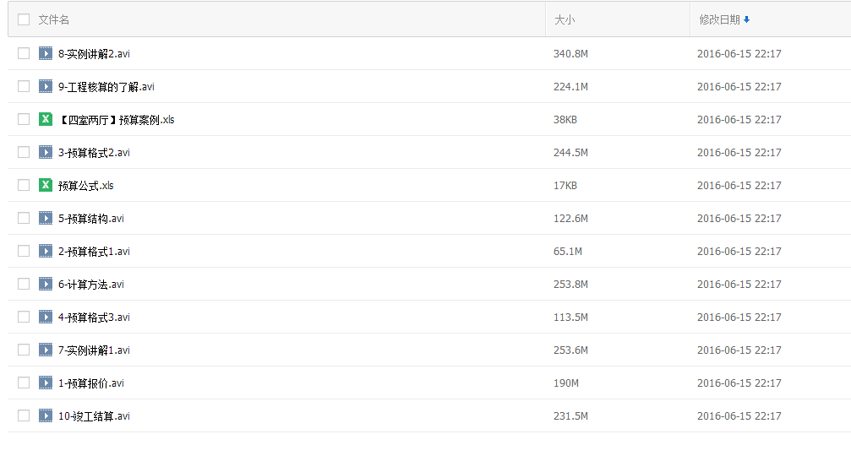851x456 pixels.
Task: Click the video icon beside 6-计算方法.avi
Action: point(46,284)
